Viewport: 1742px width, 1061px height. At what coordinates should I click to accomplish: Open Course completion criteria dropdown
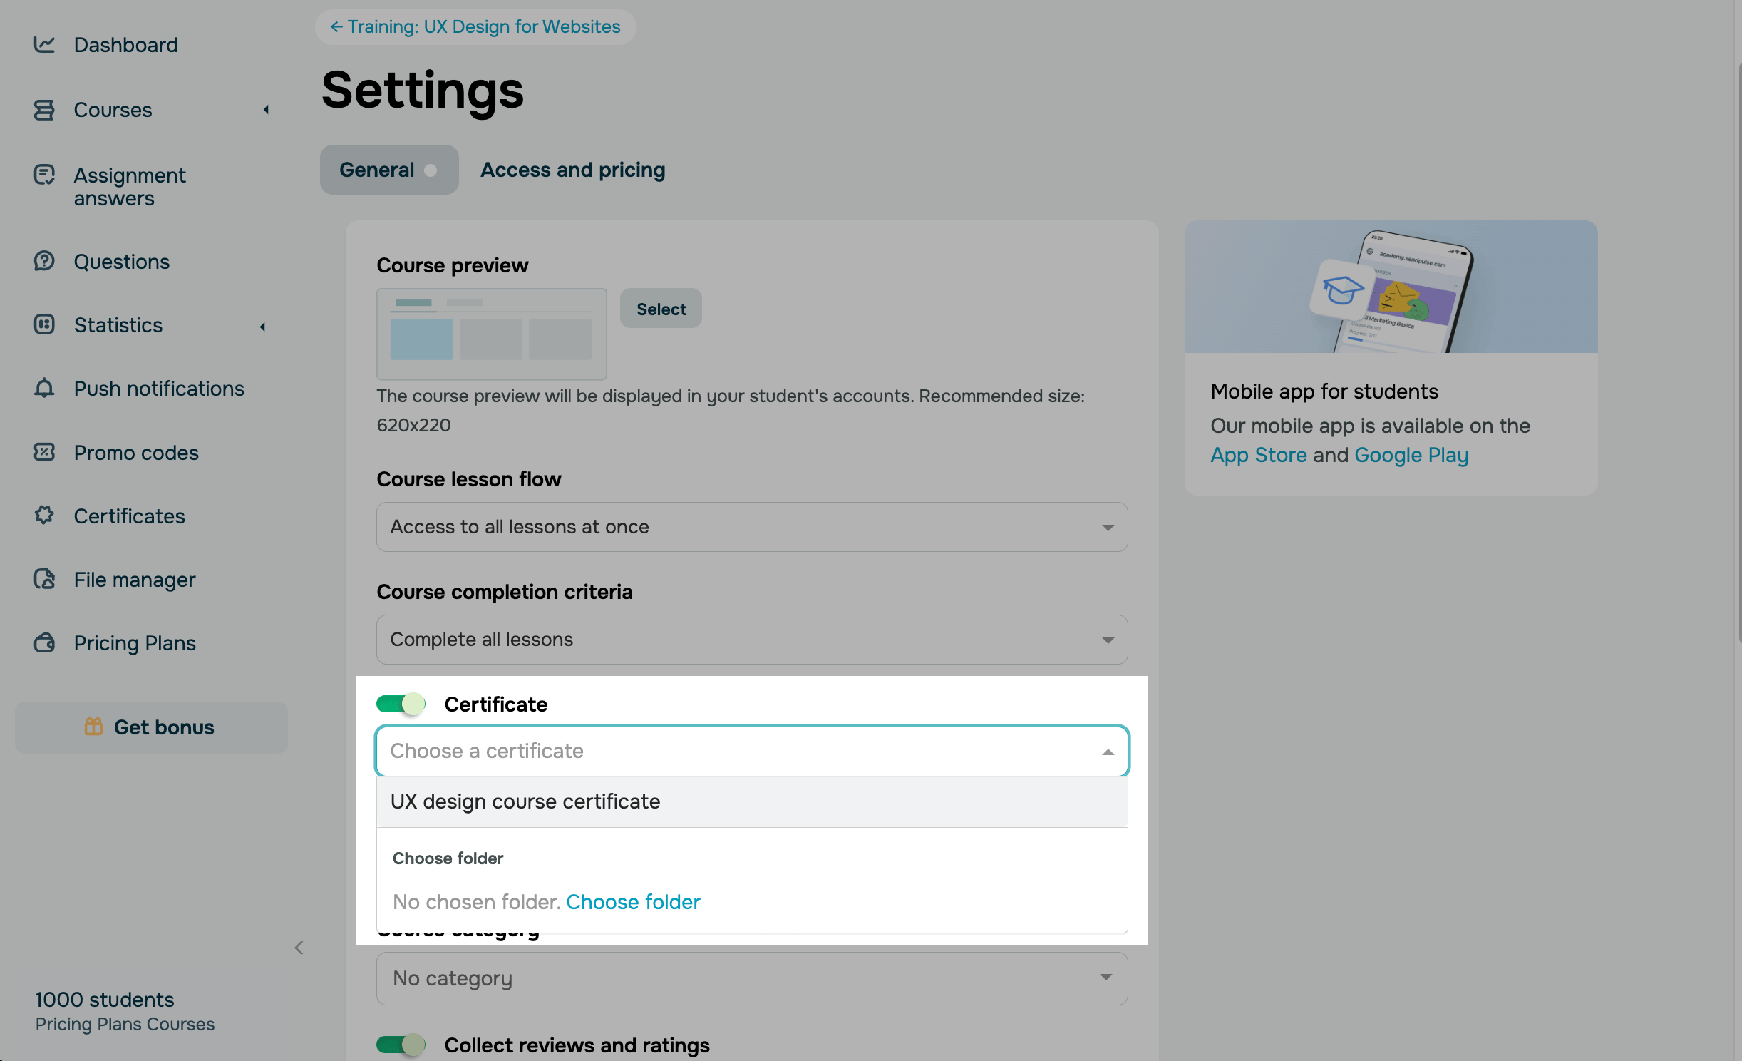pyautogui.click(x=751, y=640)
